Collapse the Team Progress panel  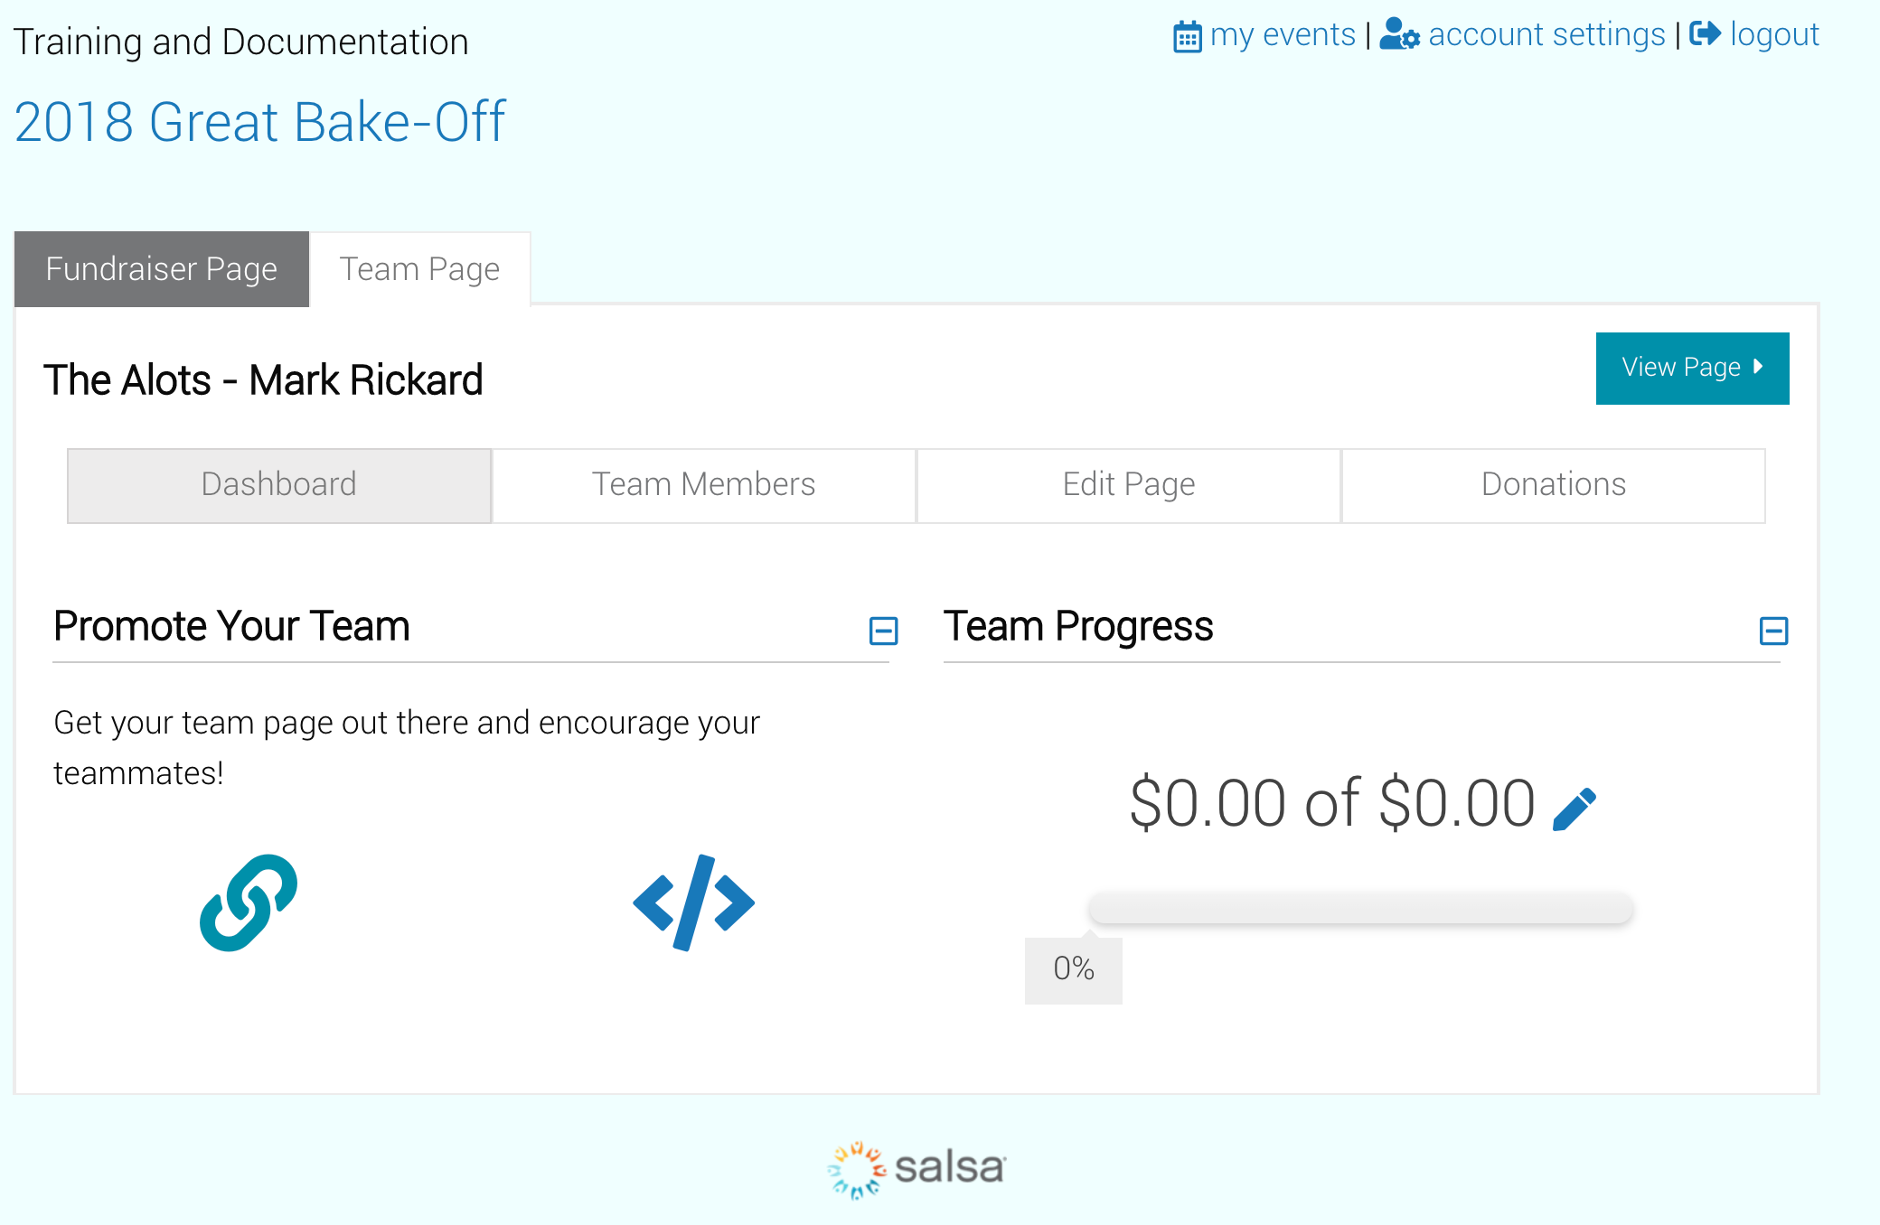pos(1773,631)
